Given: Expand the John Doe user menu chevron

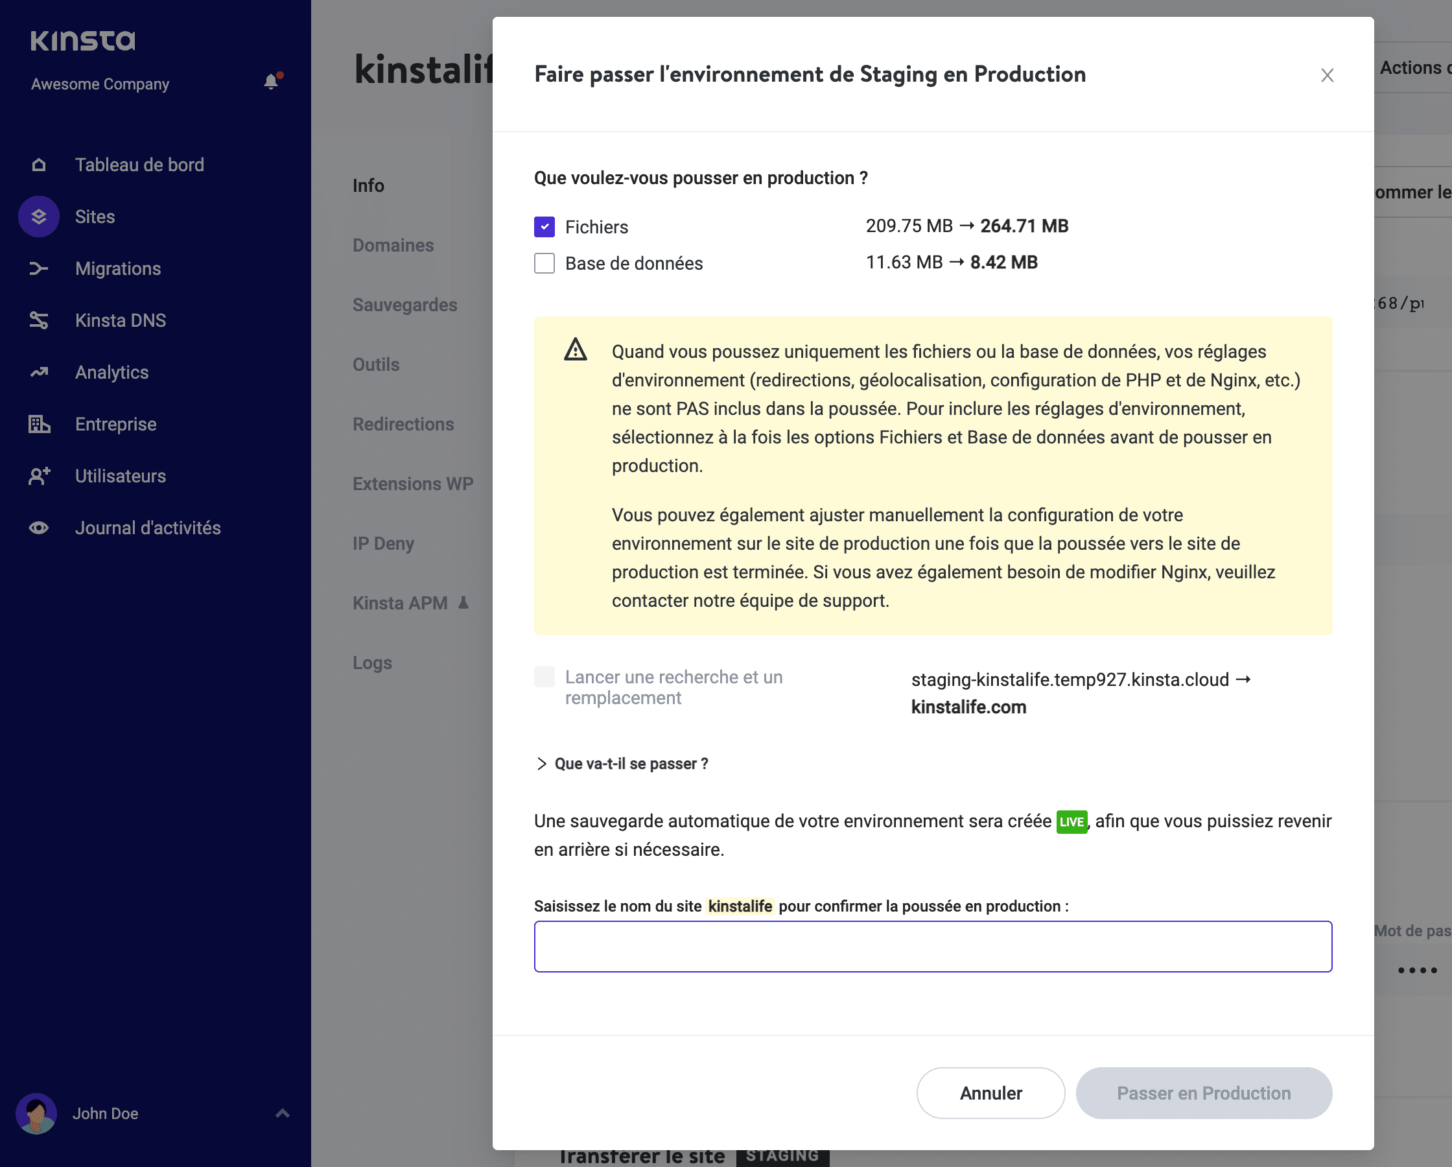Looking at the screenshot, I should [x=283, y=1113].
